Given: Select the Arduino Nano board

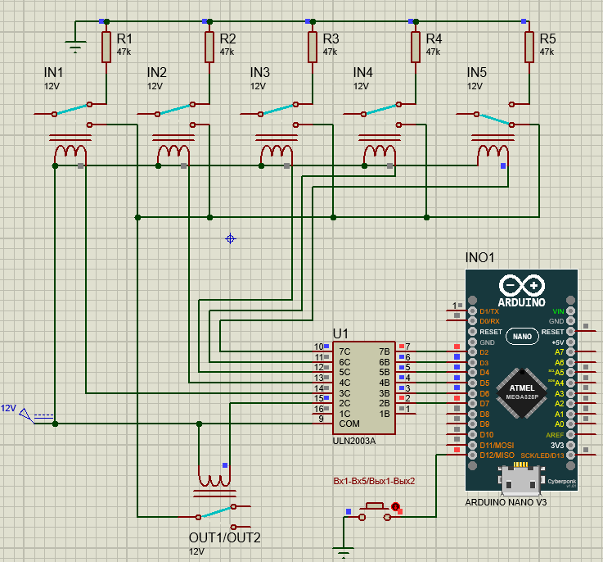Looking at the screenshot, I should 521,380.
